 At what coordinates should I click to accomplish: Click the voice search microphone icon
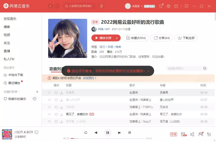pos(101,6)
